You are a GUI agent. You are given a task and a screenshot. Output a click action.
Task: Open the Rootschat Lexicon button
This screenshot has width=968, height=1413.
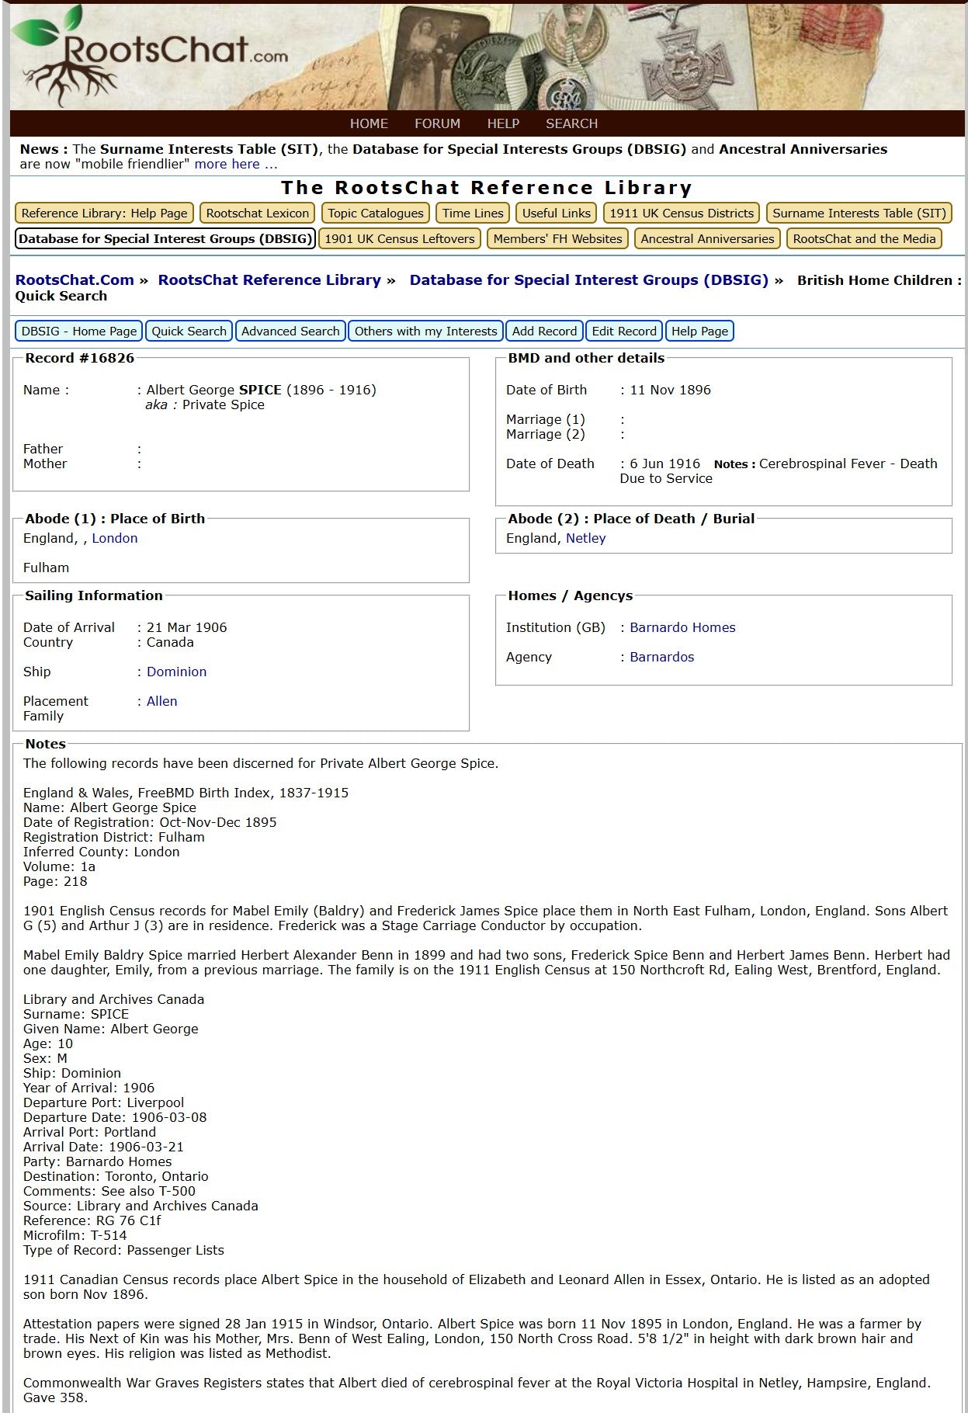[258, 213]
